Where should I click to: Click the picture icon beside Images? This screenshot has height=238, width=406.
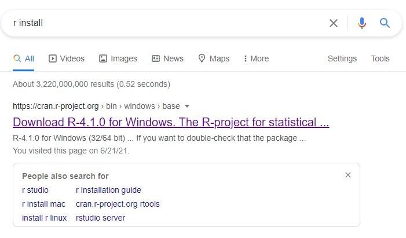point(103,58)
